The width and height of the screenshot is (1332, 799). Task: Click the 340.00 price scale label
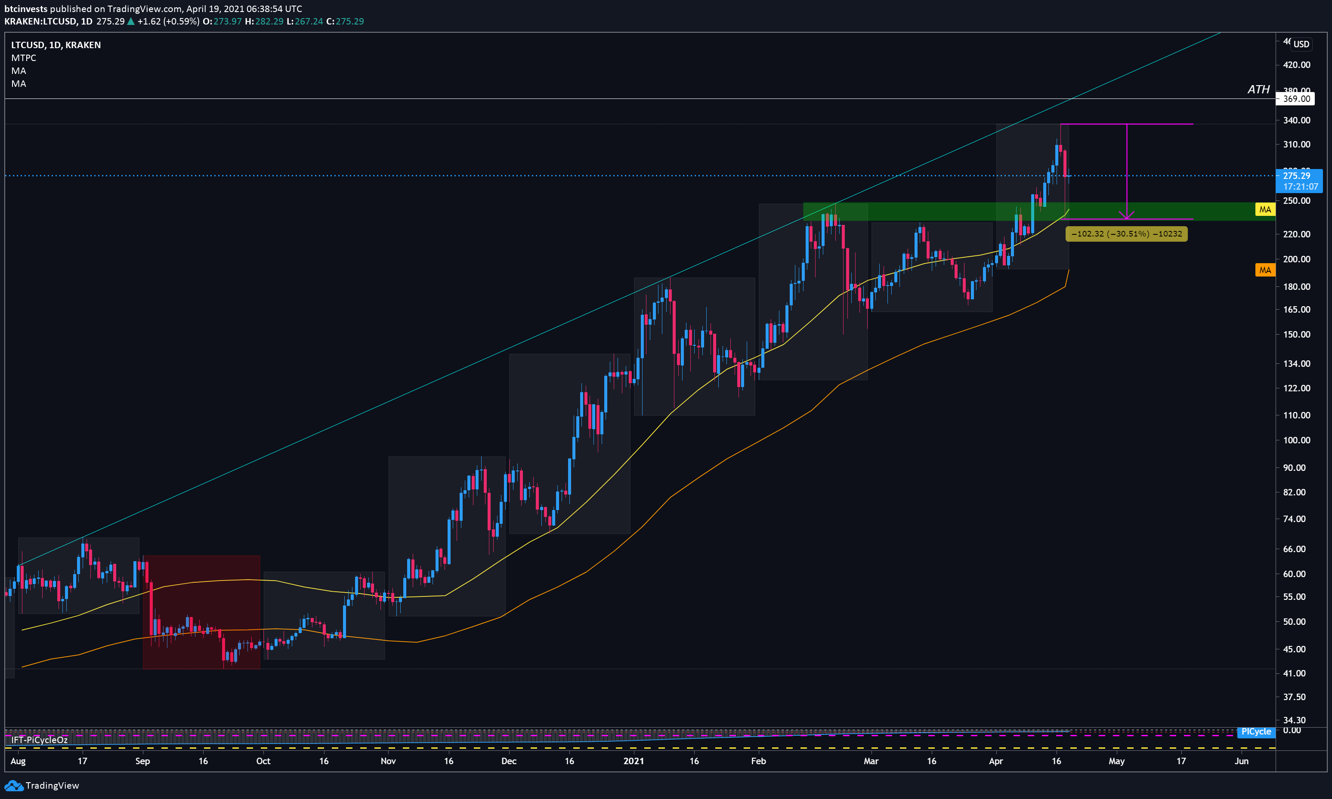point(1296,120)
